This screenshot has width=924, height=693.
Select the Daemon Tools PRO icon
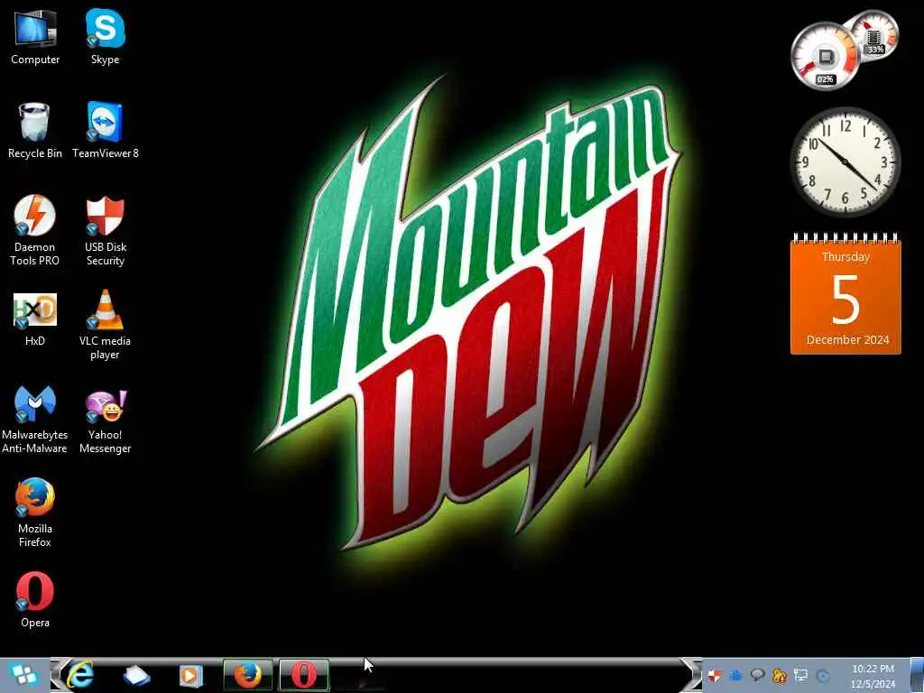pos(35,230)
